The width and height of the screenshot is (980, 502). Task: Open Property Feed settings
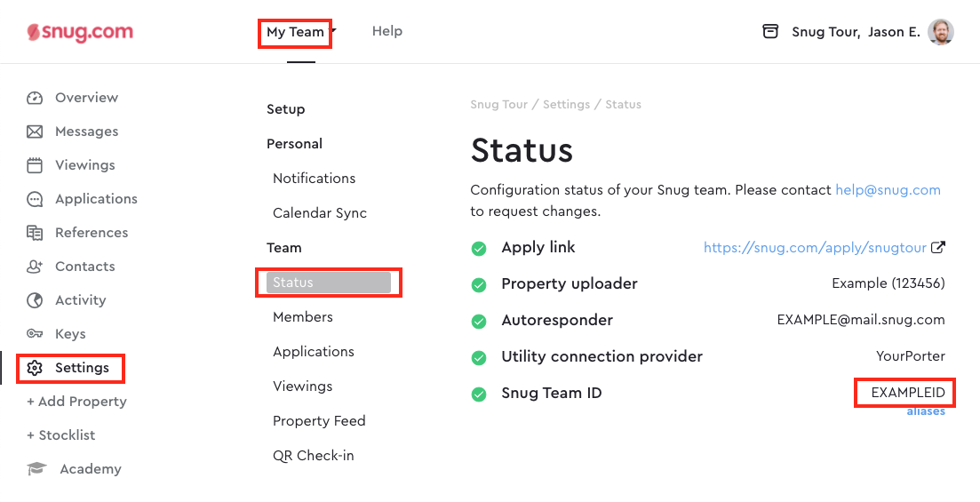pyautogui.click(x=319, y=421)
